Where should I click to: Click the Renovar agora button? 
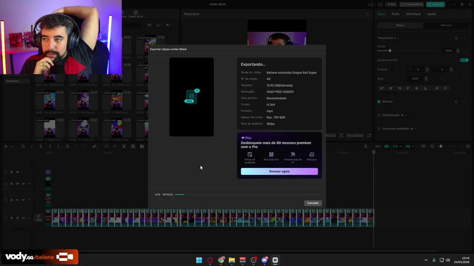[279, 171]
